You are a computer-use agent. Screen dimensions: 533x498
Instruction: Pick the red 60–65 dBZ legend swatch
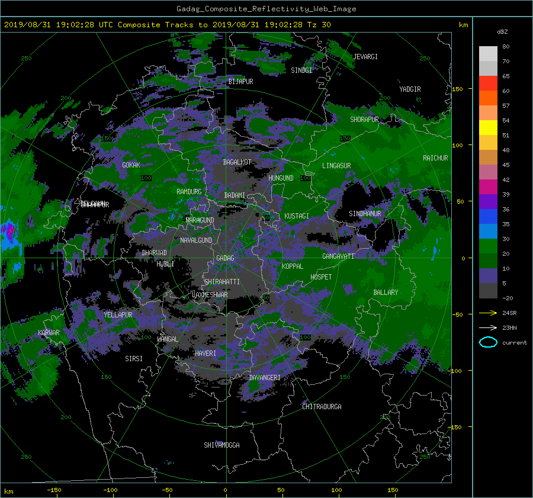488,83
